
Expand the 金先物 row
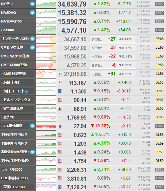(x=17, y=118)
